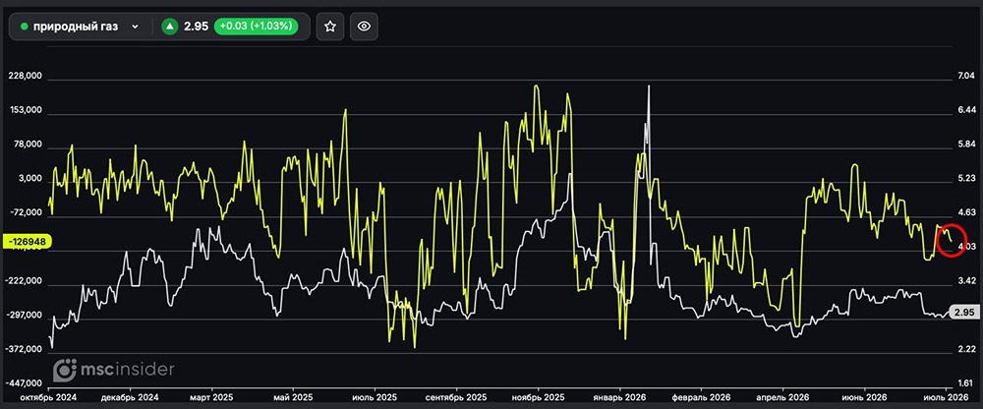Click the star favorite icon
983x409 pixels.
pyautogui.click(x=329, y=27)
